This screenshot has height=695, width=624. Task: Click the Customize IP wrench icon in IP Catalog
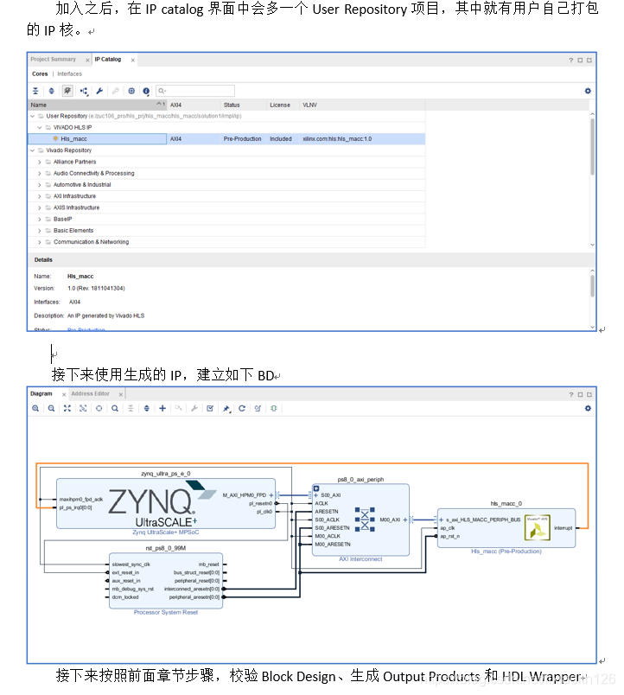coord(99,91)
